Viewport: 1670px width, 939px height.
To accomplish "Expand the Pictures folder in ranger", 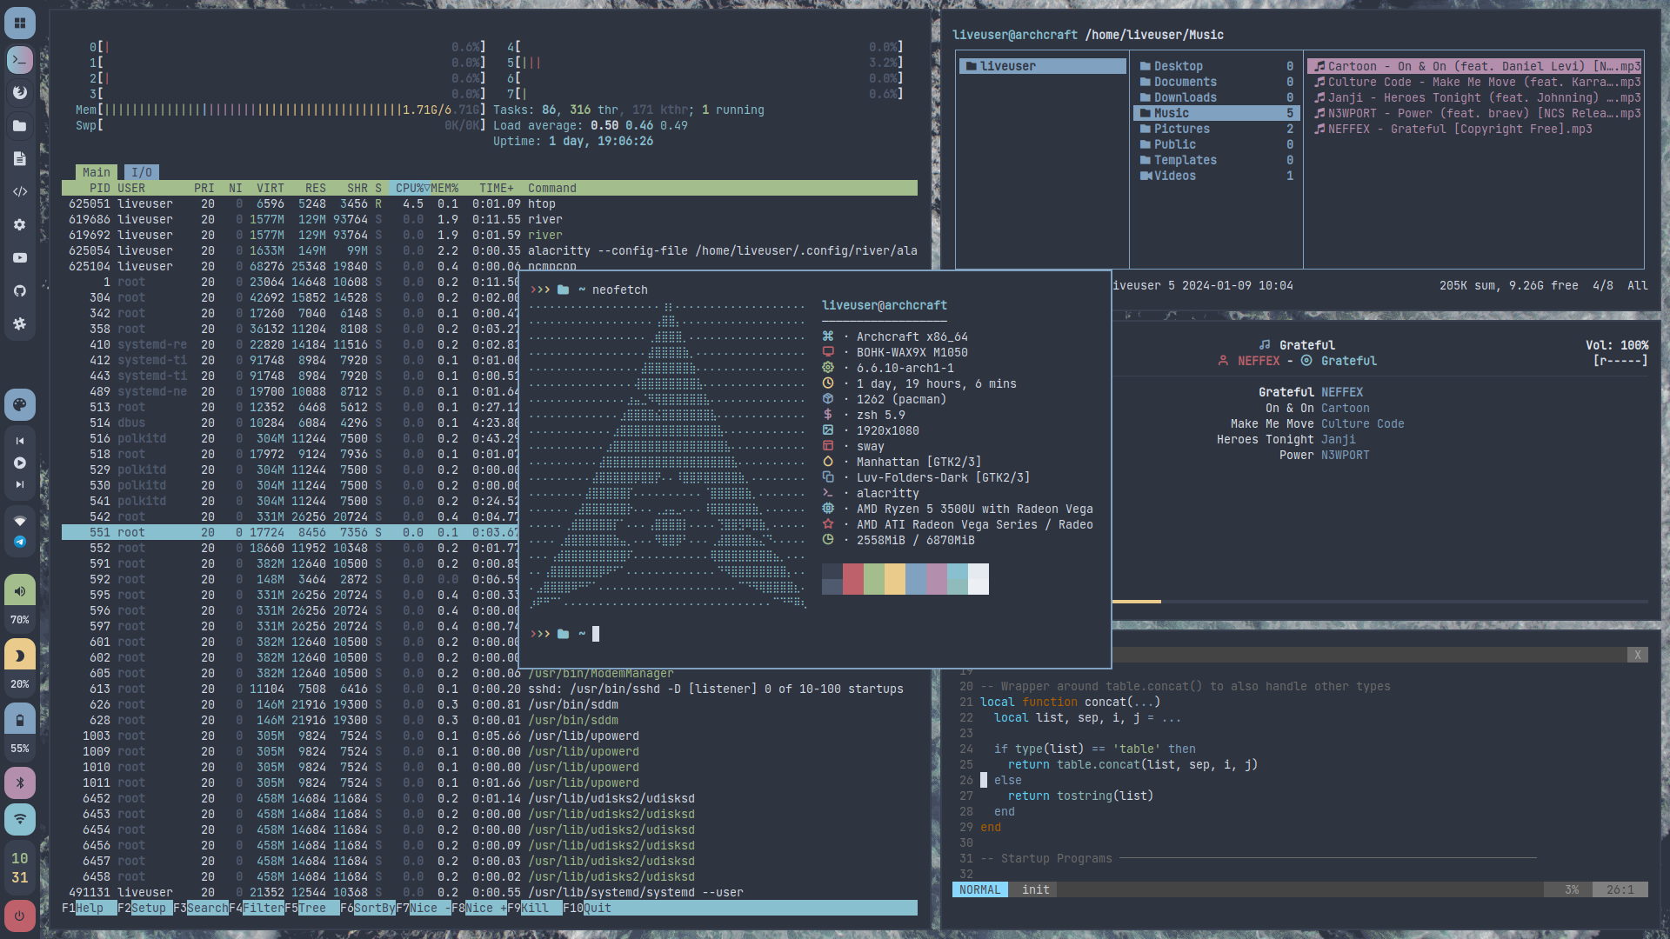I will [x=1181, y=129].
